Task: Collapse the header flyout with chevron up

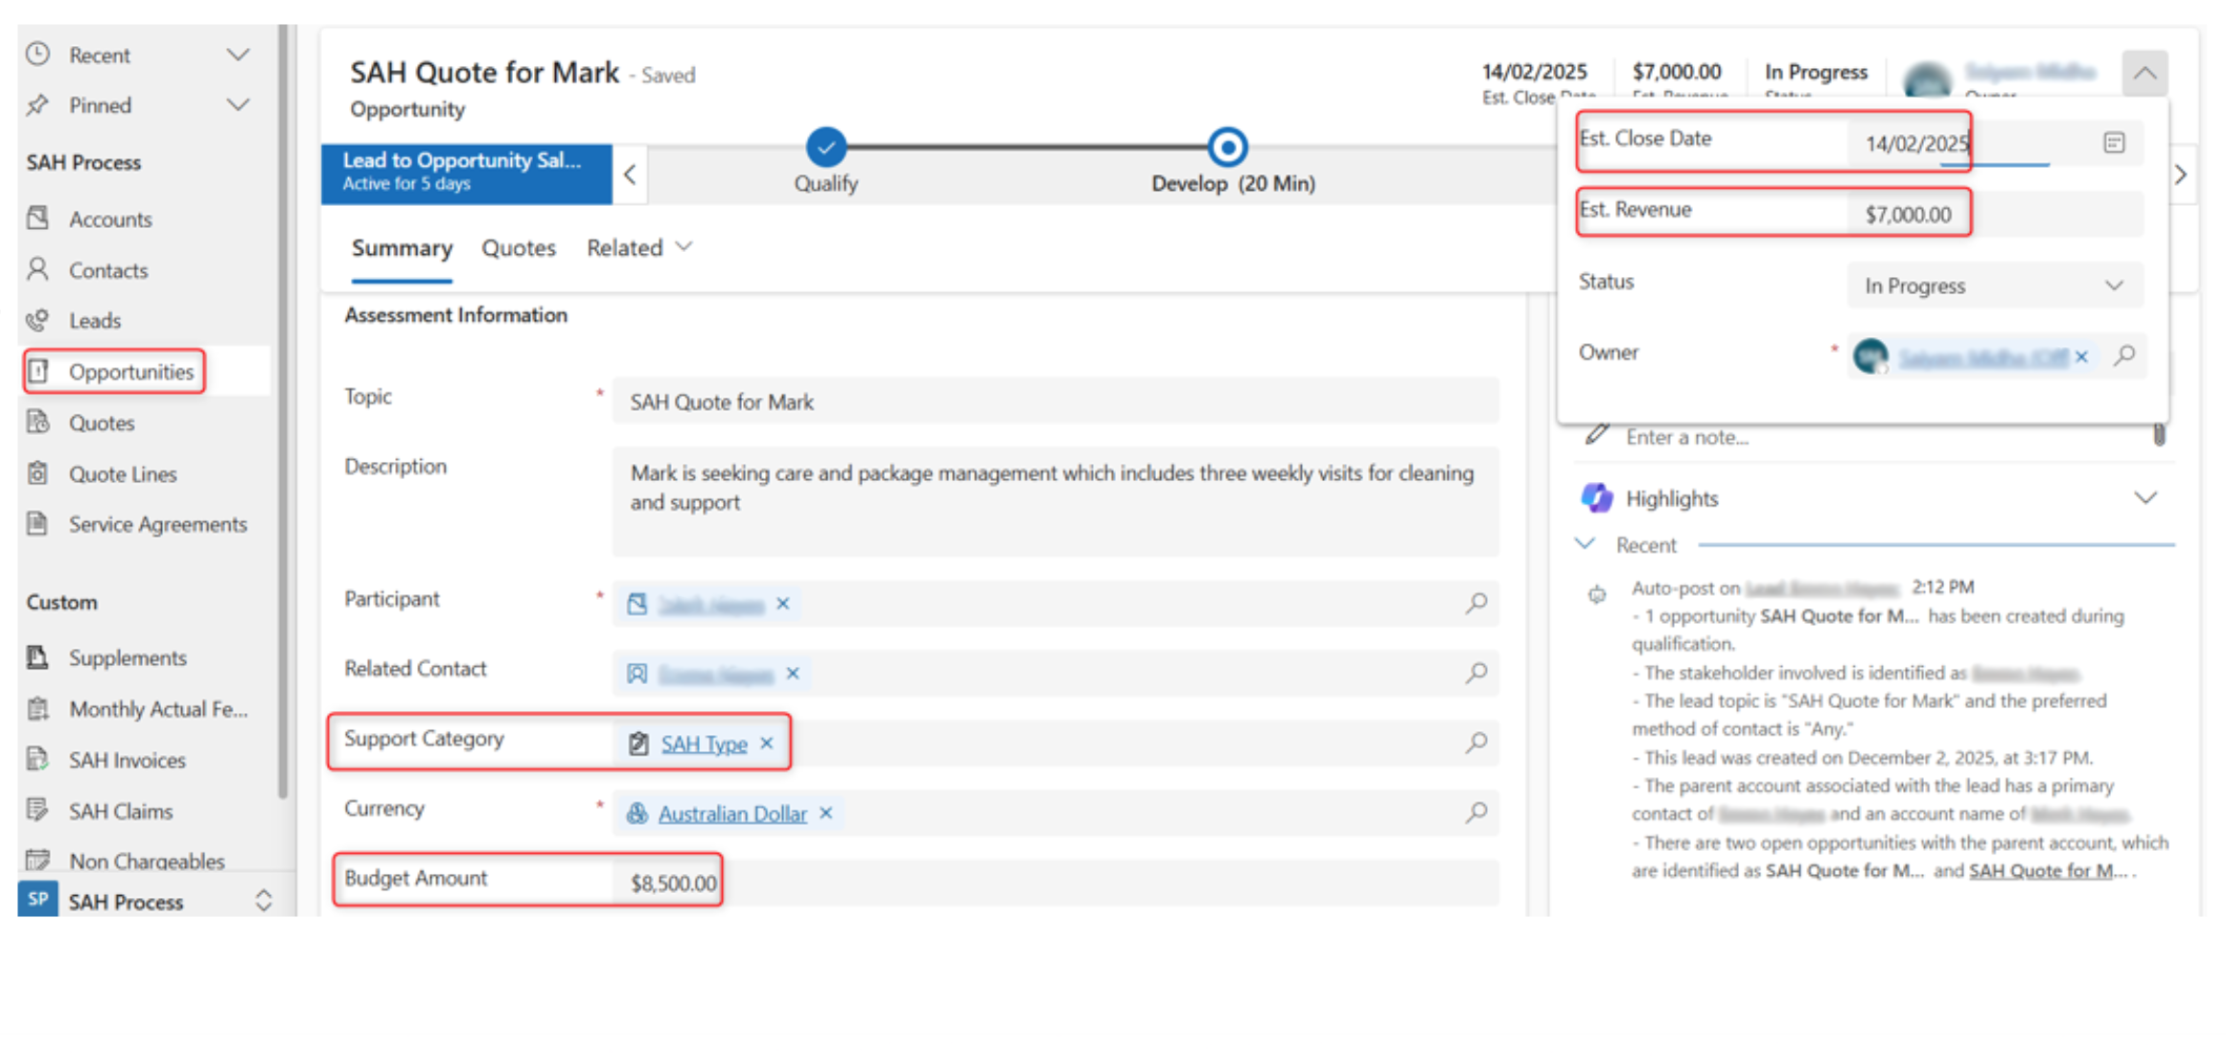Action: pyautogui.click(x=2145, y=73)
